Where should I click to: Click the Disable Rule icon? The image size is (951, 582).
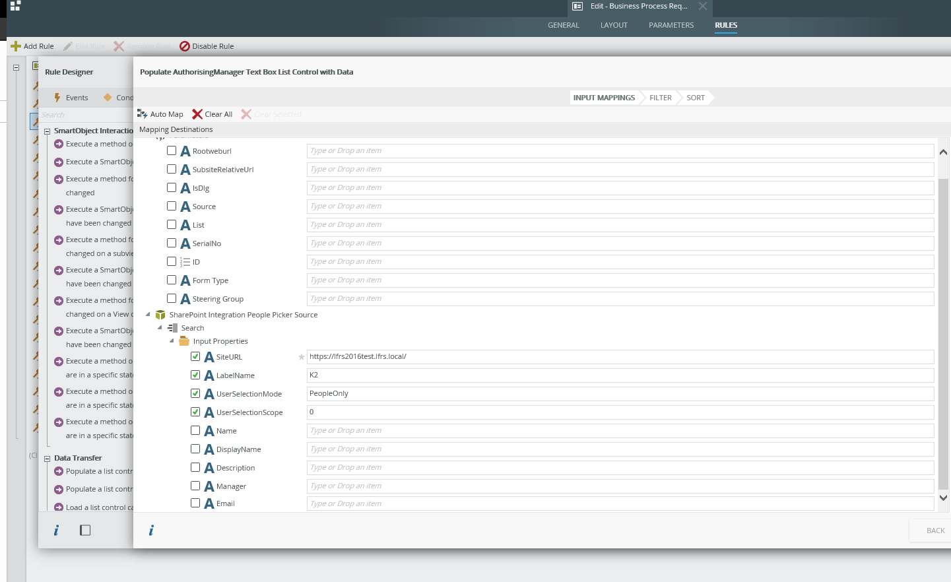(185, 46)
